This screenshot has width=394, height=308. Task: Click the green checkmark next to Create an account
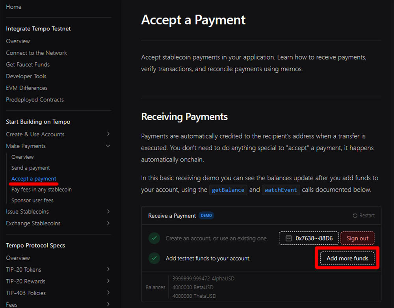[154, 238]
